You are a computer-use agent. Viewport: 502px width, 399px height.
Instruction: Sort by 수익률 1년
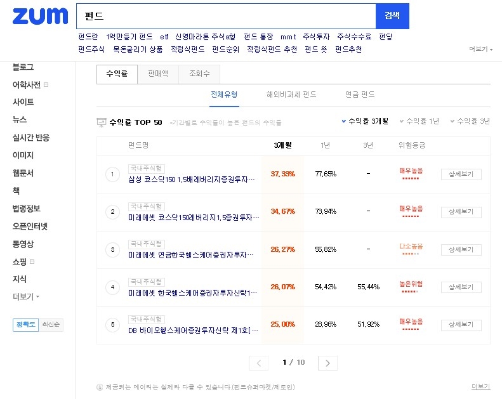tap(419, 121)
